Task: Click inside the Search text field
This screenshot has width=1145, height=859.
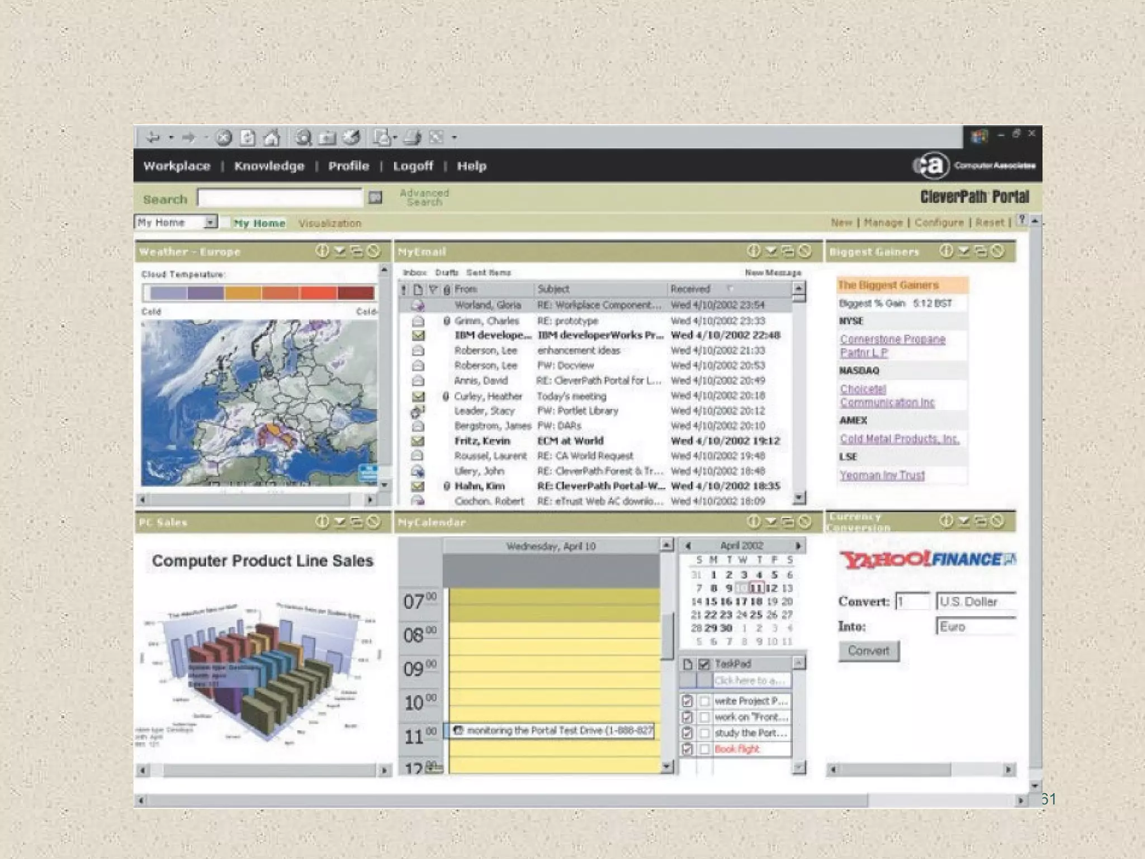Action: [x=280, y=197]
